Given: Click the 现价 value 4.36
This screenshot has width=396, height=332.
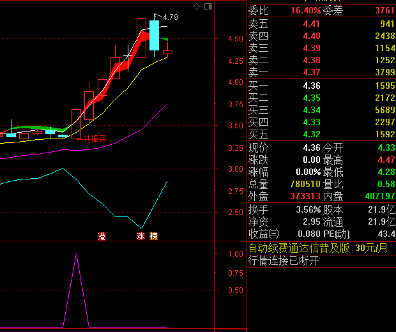Looking at the screenshot, I should click(x=312, y=147).
